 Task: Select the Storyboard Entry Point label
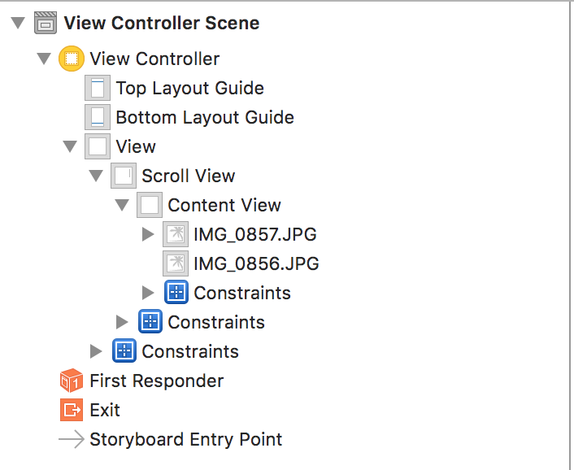click(186, 440)
